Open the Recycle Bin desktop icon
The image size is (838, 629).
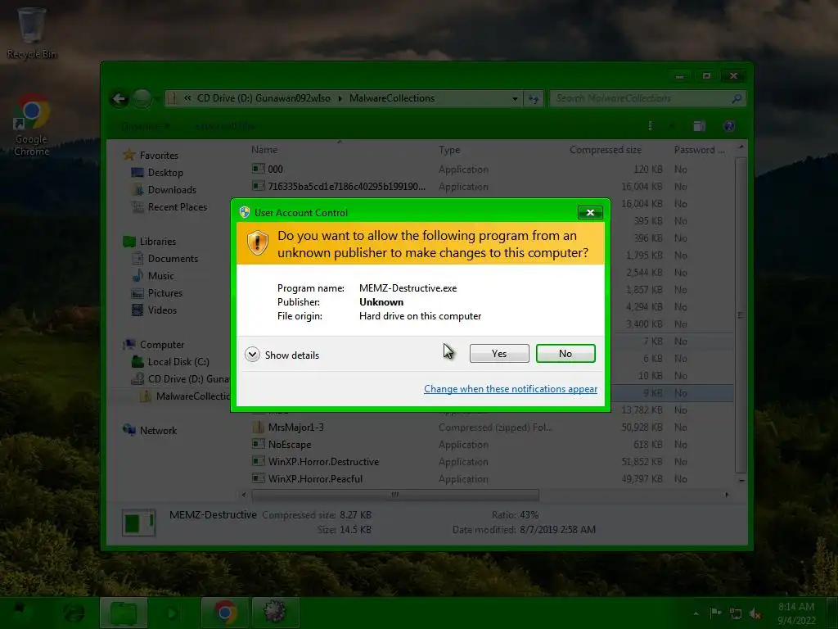(31, 33)
